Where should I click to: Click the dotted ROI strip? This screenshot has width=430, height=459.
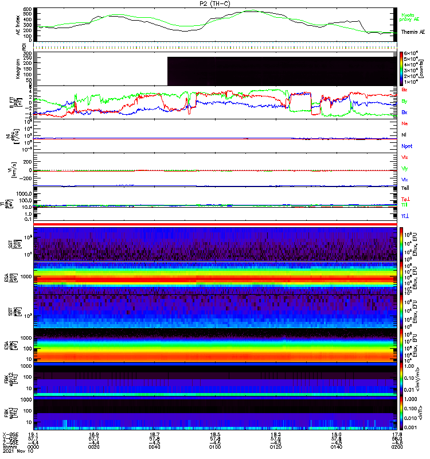click(x=215, y=46)
